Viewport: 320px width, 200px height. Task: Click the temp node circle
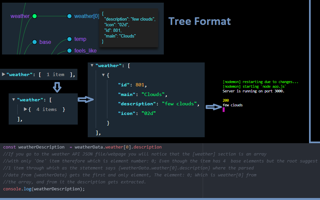[69, 39]
